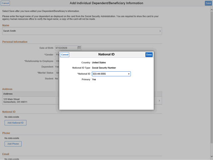The image size is (213, 160).
Task: Click the Add Phone button
Action: pos(13,144)
